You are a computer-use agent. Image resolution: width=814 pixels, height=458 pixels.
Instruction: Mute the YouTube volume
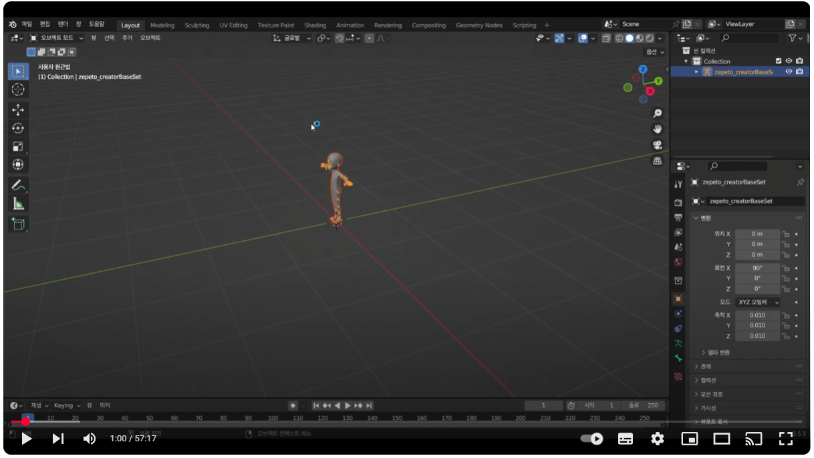tap(89, 439)
